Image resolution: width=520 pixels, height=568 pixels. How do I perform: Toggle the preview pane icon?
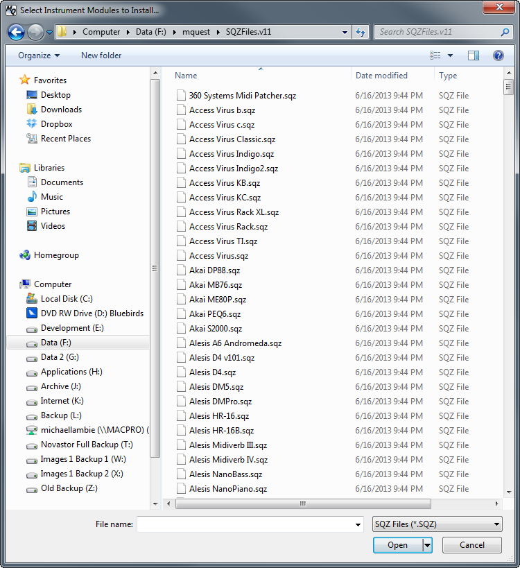[474, 55]
